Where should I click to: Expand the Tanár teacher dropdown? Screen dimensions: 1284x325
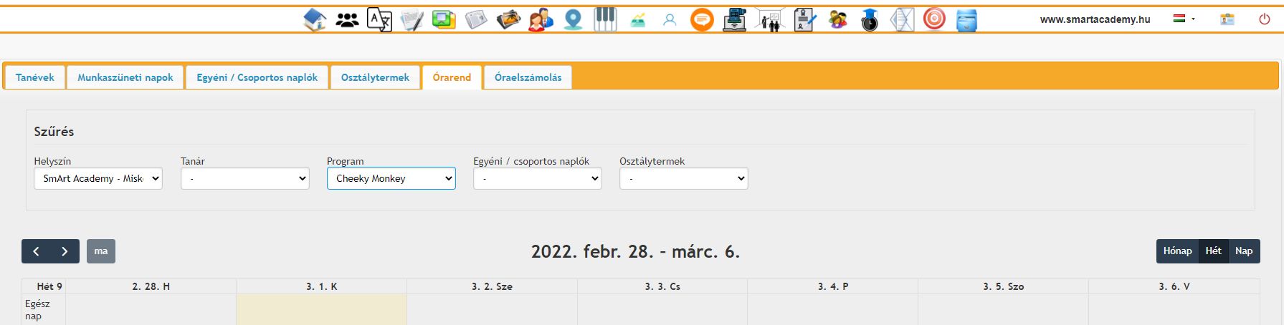pyautogui.click(x=244, y=178)
